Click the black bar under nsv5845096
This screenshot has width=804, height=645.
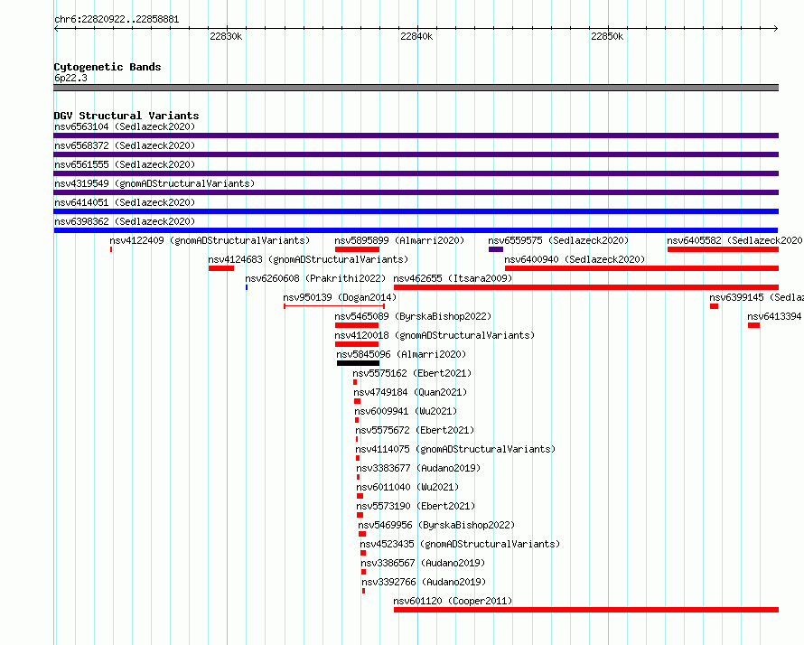tap(358, 363)
